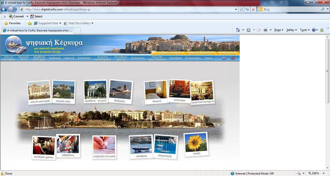This screenshot has height=176, width=330.
Task: Open the Favorites star button
Action: coord(13,23)
